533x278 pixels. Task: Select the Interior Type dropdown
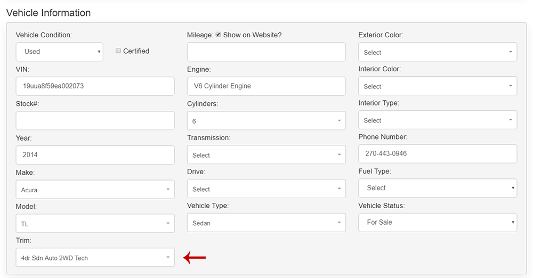[x=437, y=120]
